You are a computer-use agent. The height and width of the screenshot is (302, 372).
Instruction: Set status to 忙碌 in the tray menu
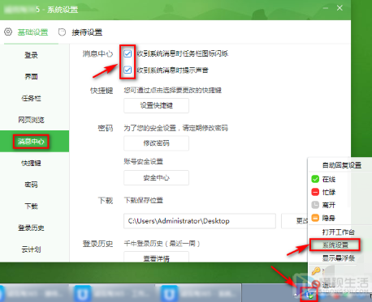pos(329,192)
